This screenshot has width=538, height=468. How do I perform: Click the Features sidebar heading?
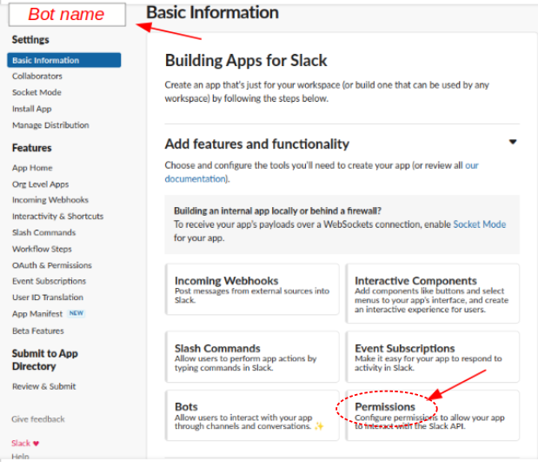coord(32,148)
